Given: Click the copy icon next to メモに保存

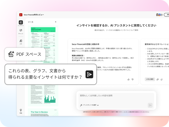Looking at the screenshot, I should tap(158, 79).
